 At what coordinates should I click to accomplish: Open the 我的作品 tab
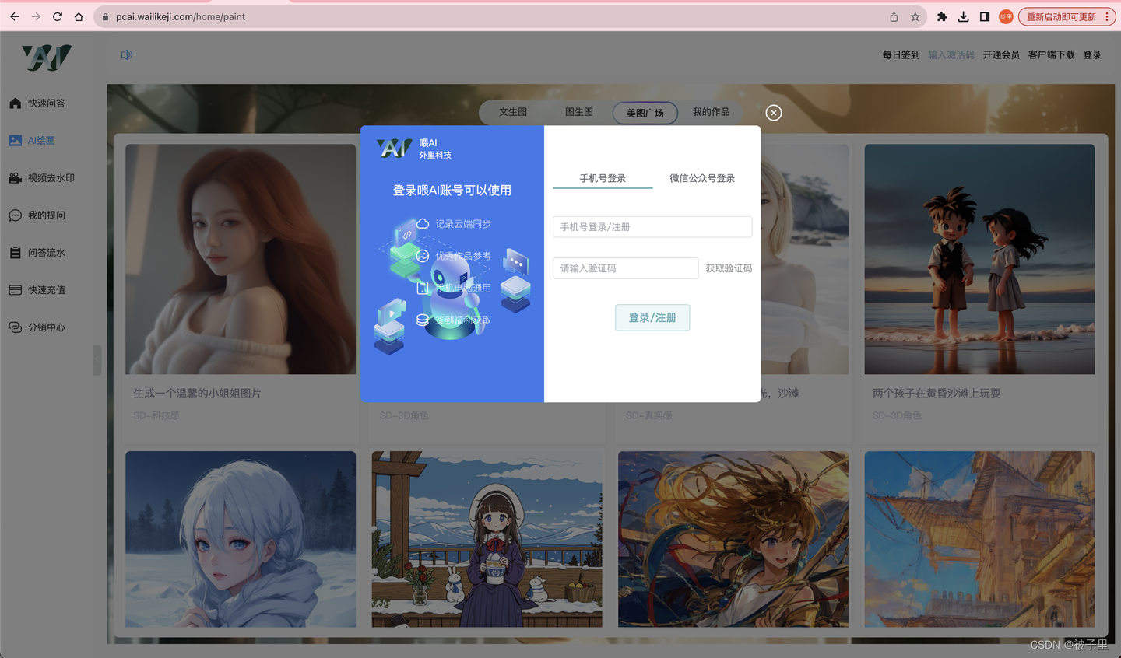pyautogui.click(x=712, y=112)
